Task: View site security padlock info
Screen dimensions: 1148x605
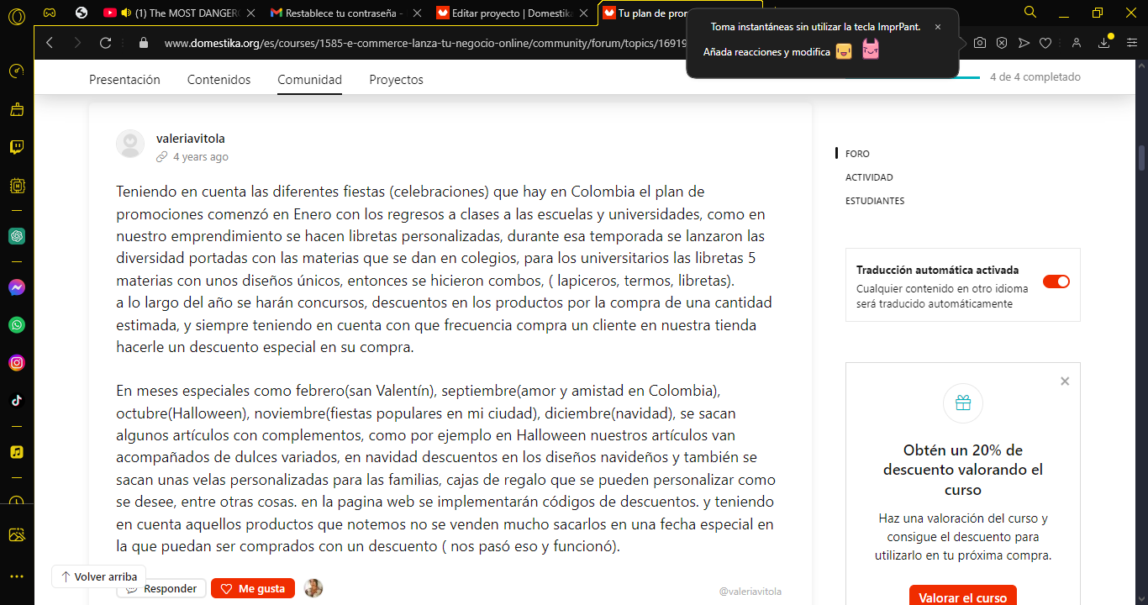Action: coord(143,43)
